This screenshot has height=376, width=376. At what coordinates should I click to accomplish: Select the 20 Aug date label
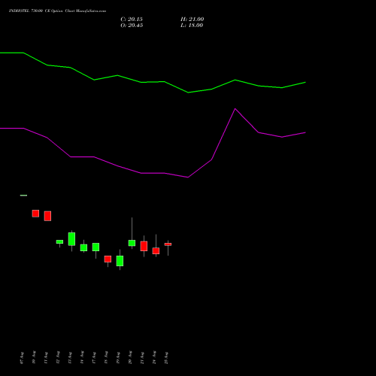tap(130, 357)
